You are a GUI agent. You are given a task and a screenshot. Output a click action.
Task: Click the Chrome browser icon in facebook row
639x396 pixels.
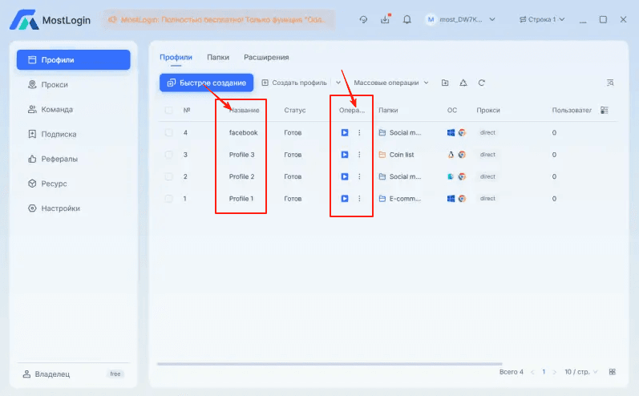click(x=462, y=132)
